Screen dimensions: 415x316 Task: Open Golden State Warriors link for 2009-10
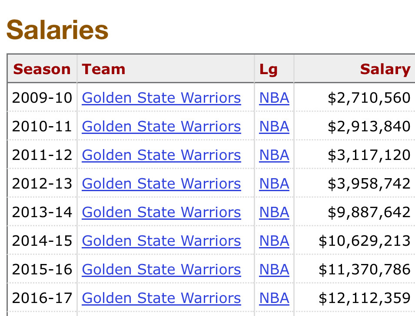pos(161,98)
